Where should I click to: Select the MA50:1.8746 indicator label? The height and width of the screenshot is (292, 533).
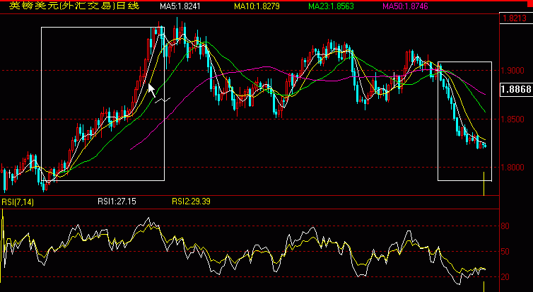(x=405, y=6)
